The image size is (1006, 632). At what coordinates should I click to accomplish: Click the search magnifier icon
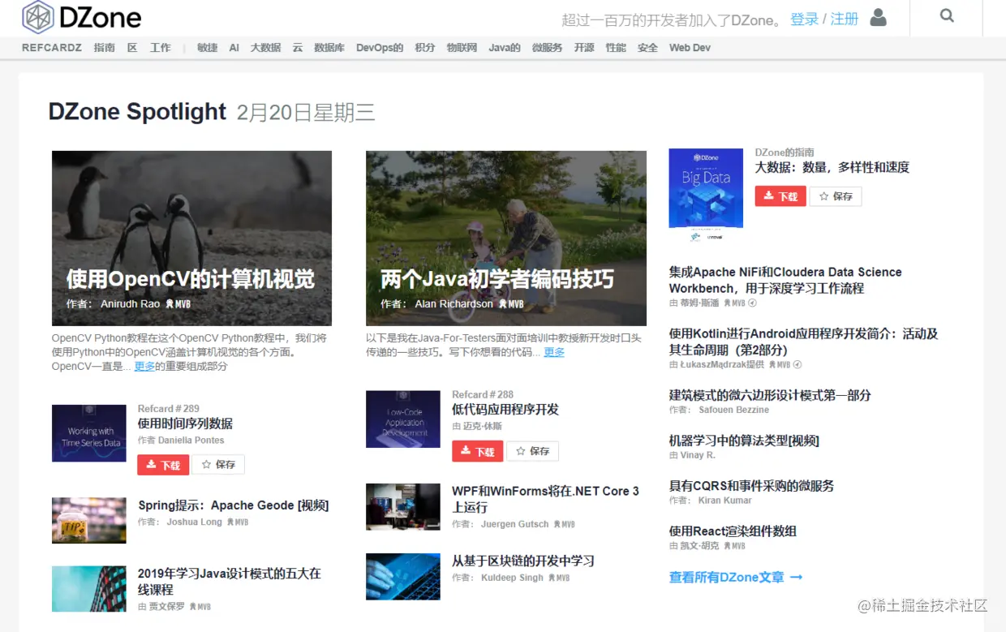coord(947,15)
